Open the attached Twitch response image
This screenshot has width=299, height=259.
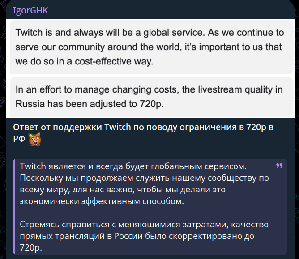(x=150, y=68)
